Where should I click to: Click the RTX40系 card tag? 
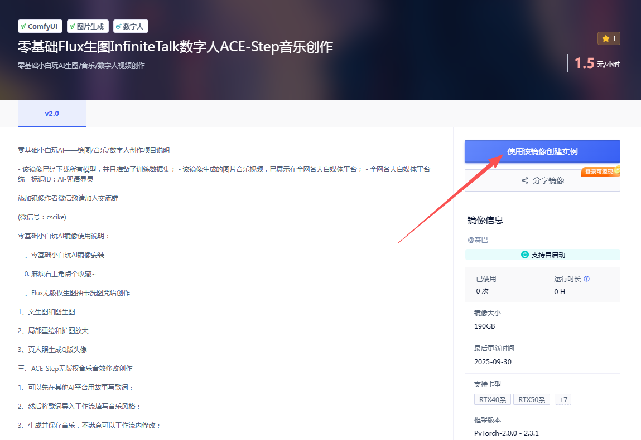tap(492, 399)
